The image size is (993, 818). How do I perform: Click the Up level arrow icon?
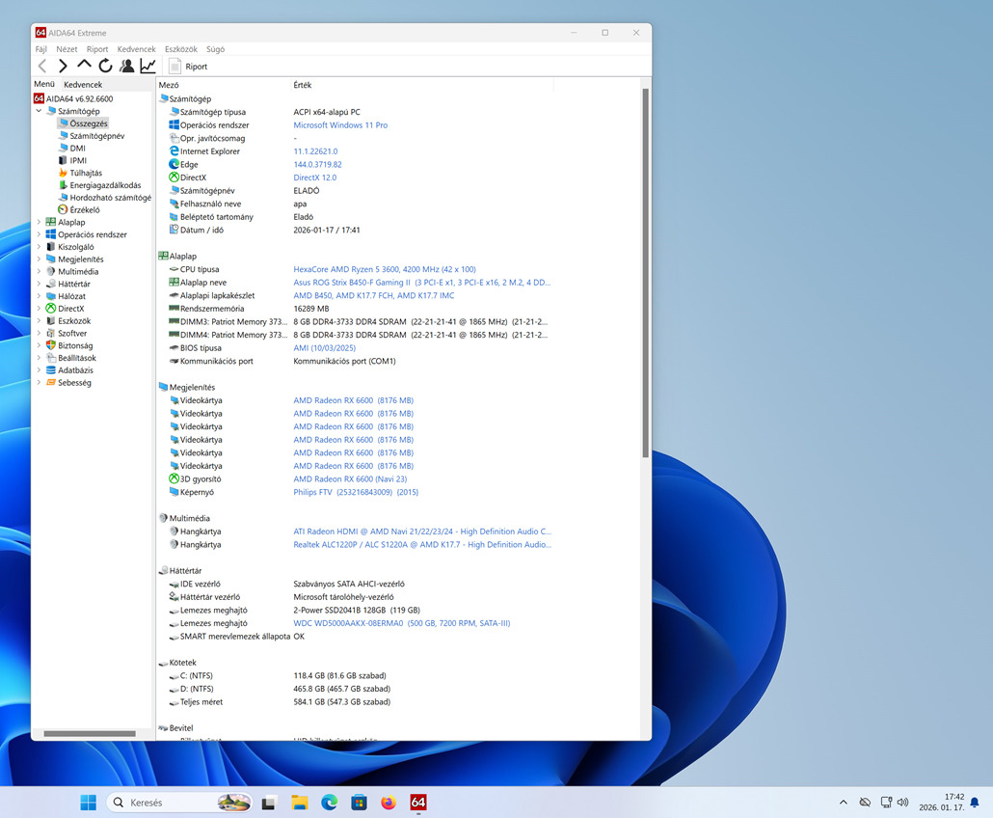click(84, 66)
